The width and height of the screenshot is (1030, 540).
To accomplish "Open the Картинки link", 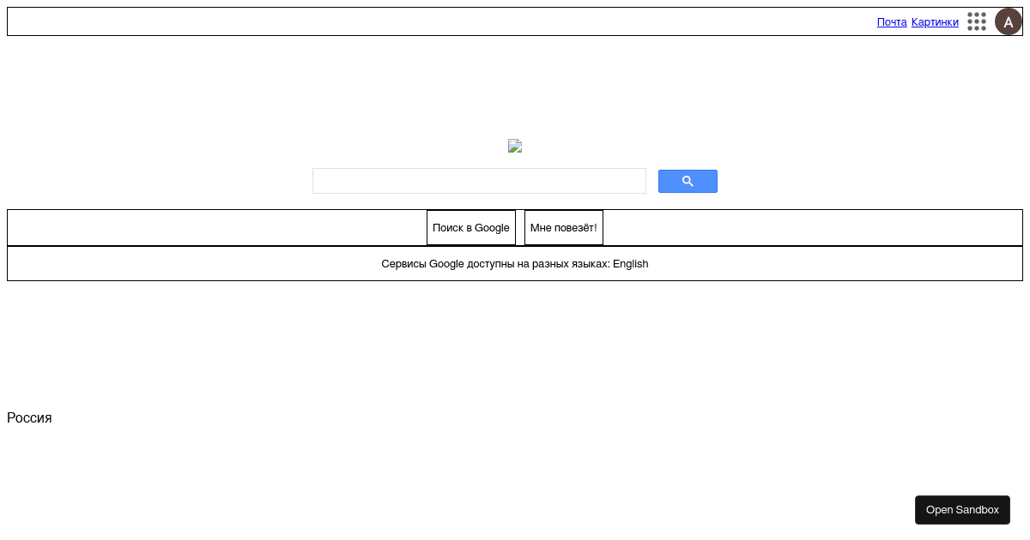I will pyautogui.click(x=935, y=22).
